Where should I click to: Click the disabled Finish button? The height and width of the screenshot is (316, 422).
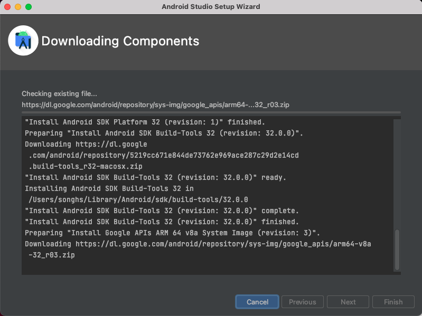point(393,302)
